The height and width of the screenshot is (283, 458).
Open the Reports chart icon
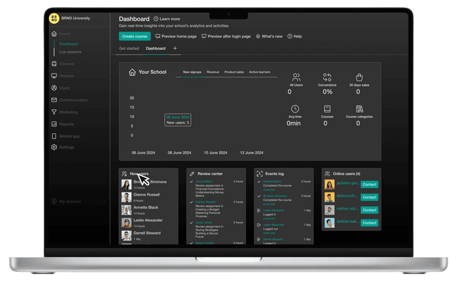pos(54,124)
